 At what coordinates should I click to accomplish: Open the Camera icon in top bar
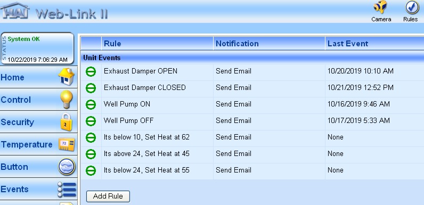[381, 7]
